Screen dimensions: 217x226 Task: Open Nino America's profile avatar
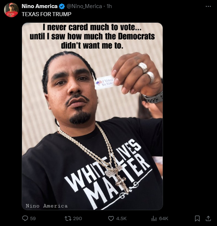11,10
